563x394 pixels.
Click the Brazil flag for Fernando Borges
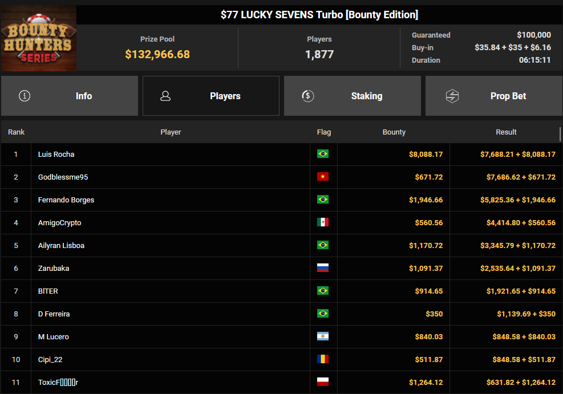point(323,200)
